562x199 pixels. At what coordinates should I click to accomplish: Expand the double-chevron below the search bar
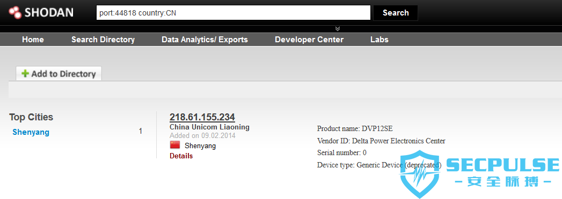coord(338,29)
